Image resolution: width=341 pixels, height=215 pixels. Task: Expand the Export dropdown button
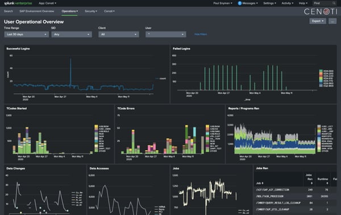pyautogui.click(x=318, y=21)
